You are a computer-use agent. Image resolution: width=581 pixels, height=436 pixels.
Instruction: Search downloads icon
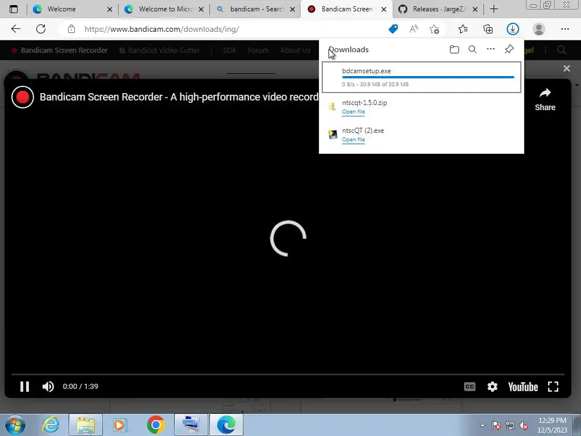pyautogui.click(x=473, y=49)
